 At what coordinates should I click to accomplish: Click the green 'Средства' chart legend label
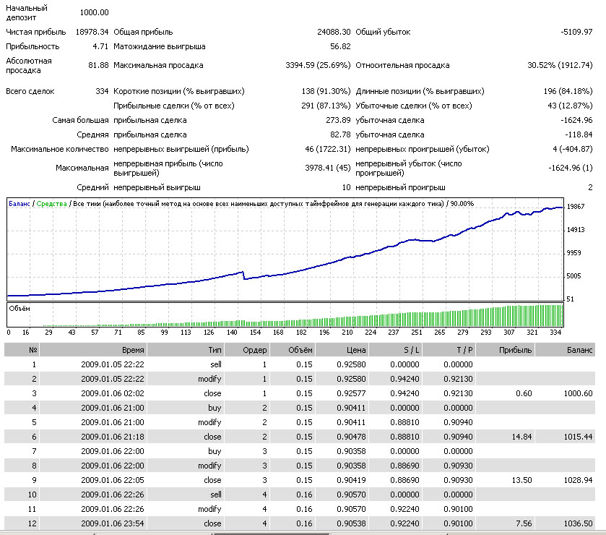(x=51, y=203)
